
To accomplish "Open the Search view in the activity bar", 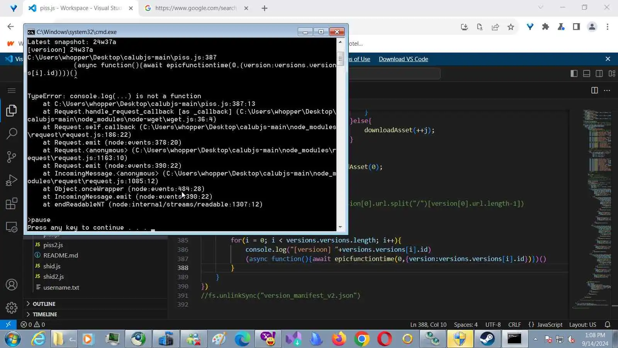I will pos(12,134).
